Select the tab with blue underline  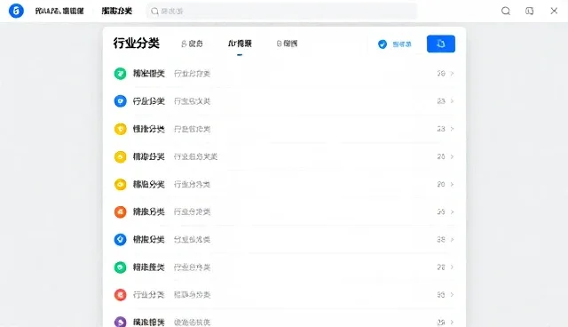(240, 44)
